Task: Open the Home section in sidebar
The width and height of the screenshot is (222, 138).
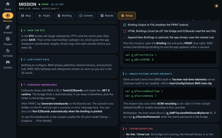Action: click(x=8, y=6)
